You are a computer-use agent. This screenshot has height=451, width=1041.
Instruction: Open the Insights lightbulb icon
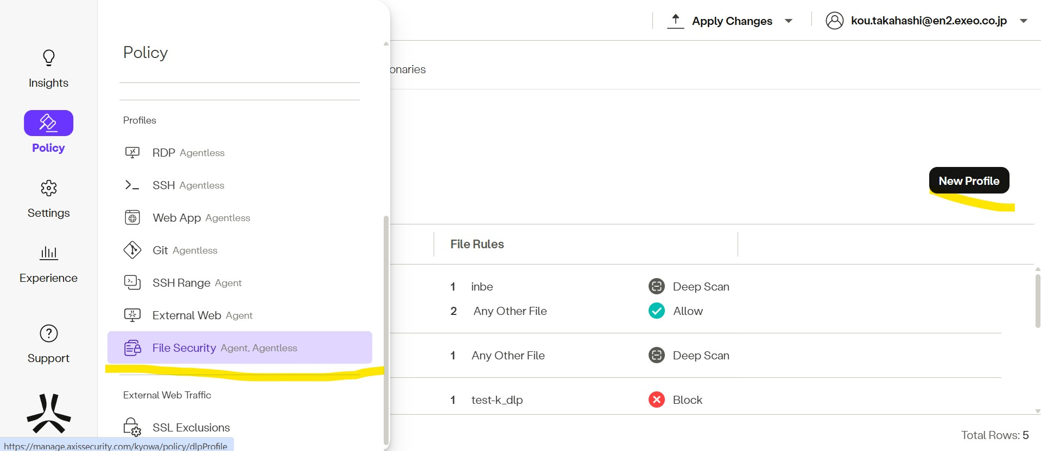pyautogui.click(x=48, y=58)
